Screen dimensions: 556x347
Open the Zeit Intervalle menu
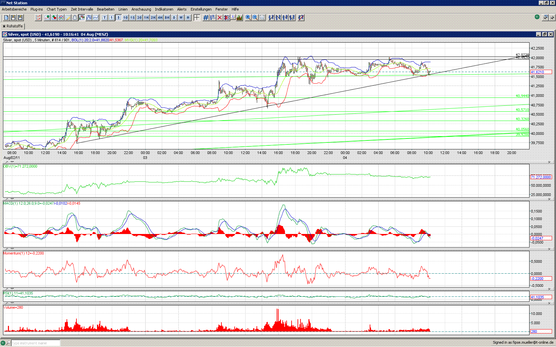point(82,9)
